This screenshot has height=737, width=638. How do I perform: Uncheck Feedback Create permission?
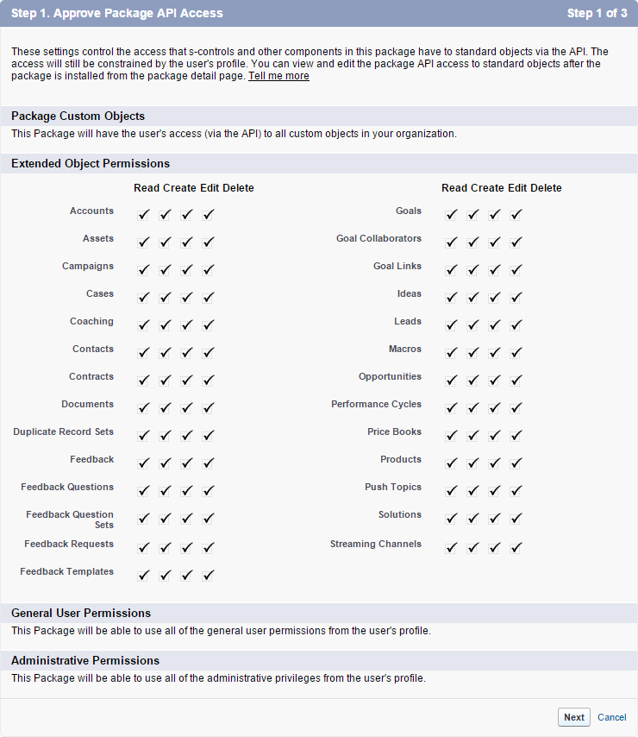coord(166,463)
